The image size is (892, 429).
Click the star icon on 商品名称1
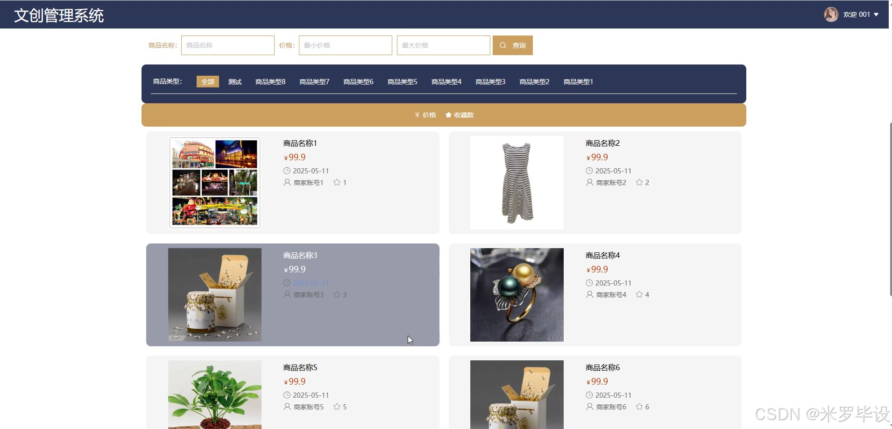(337, 182)
